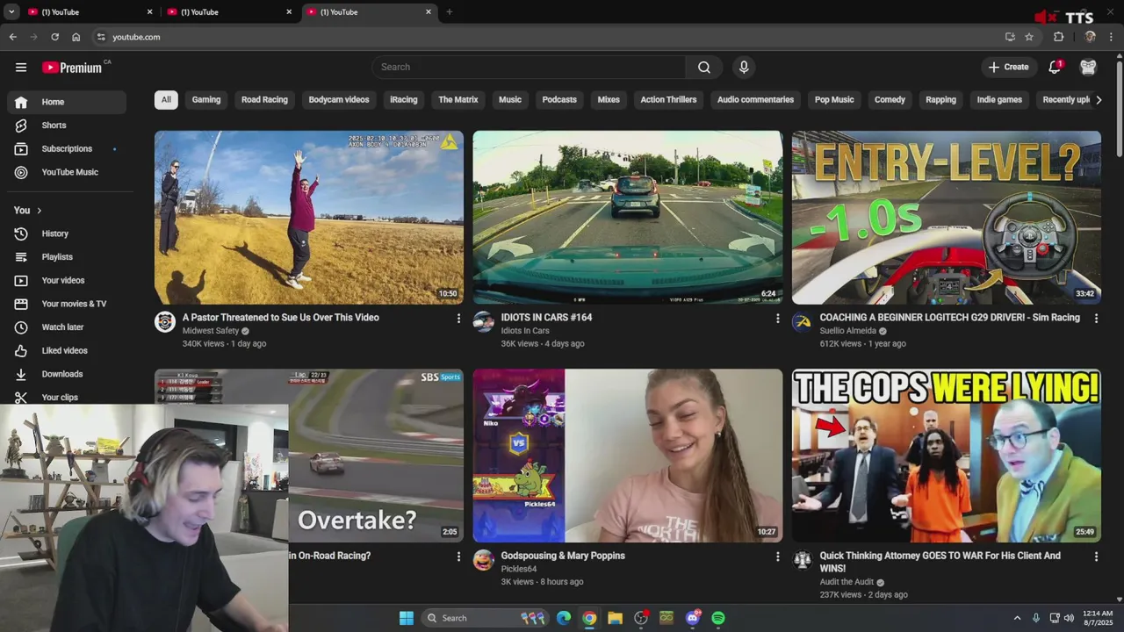
Task: Open the Windows Start menu
Action: 407,618
